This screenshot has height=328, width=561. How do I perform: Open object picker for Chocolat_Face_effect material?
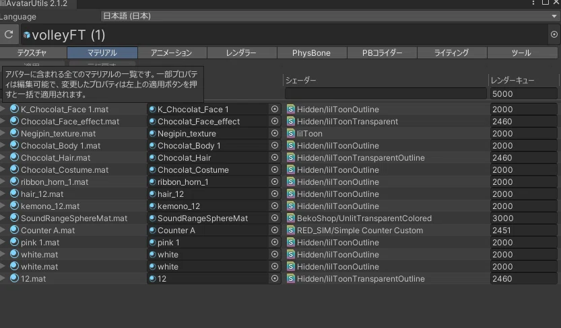(274, 122)
